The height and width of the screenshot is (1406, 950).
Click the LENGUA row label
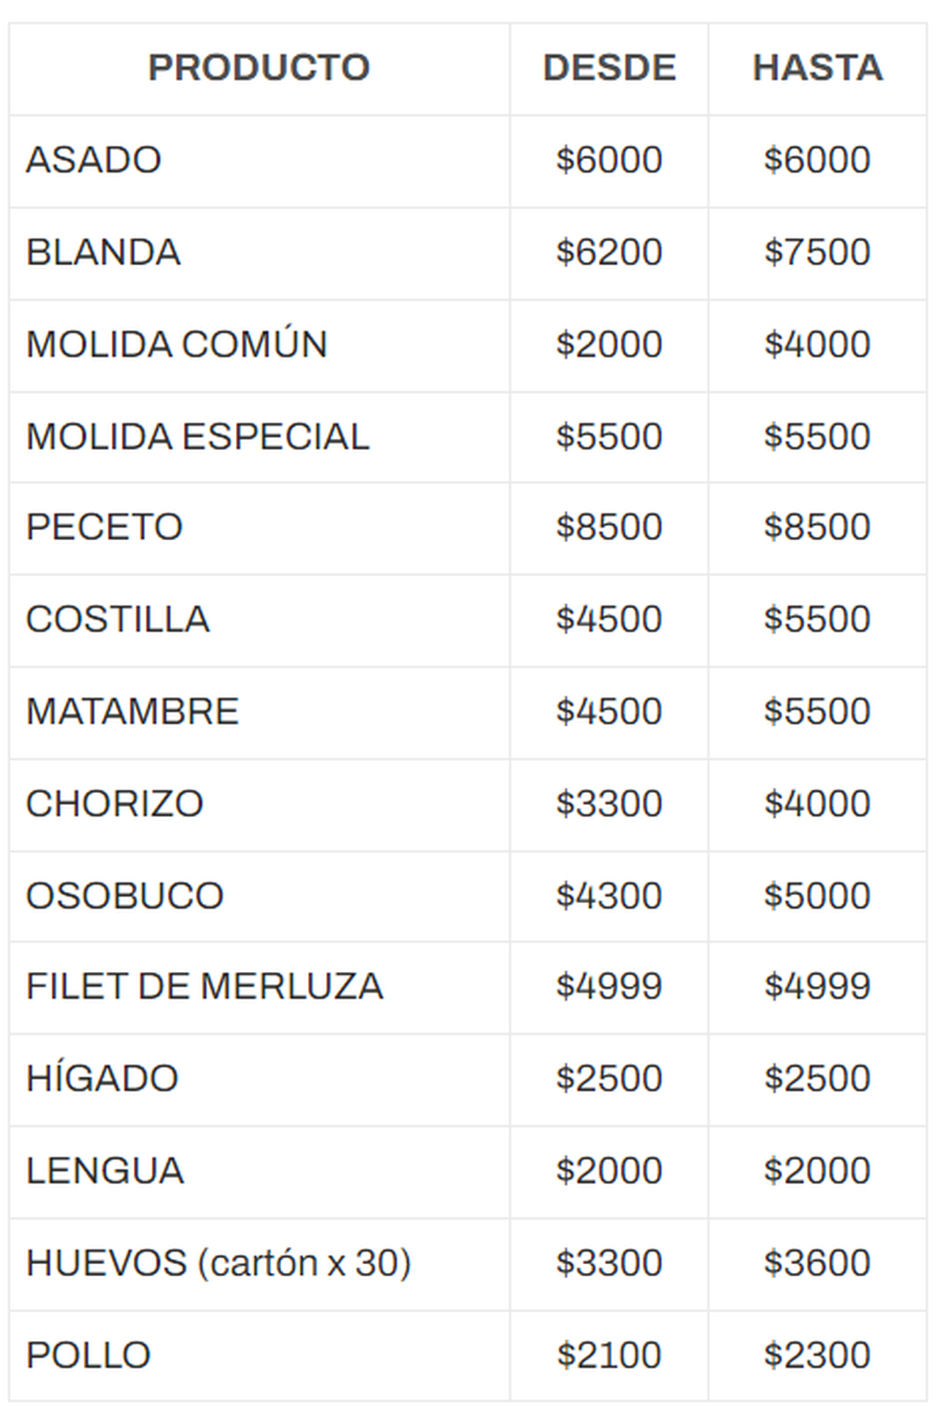[104, 1171]
